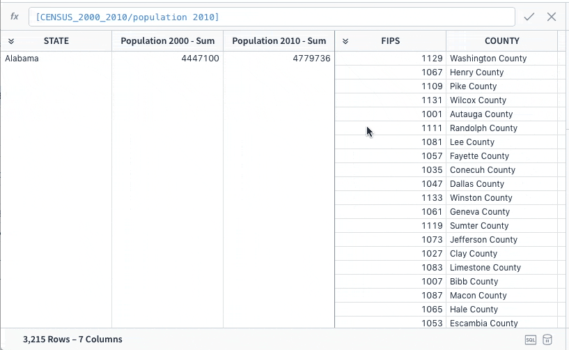
Task: Select the COUNTY column header
Action: (x=502, y=40)
